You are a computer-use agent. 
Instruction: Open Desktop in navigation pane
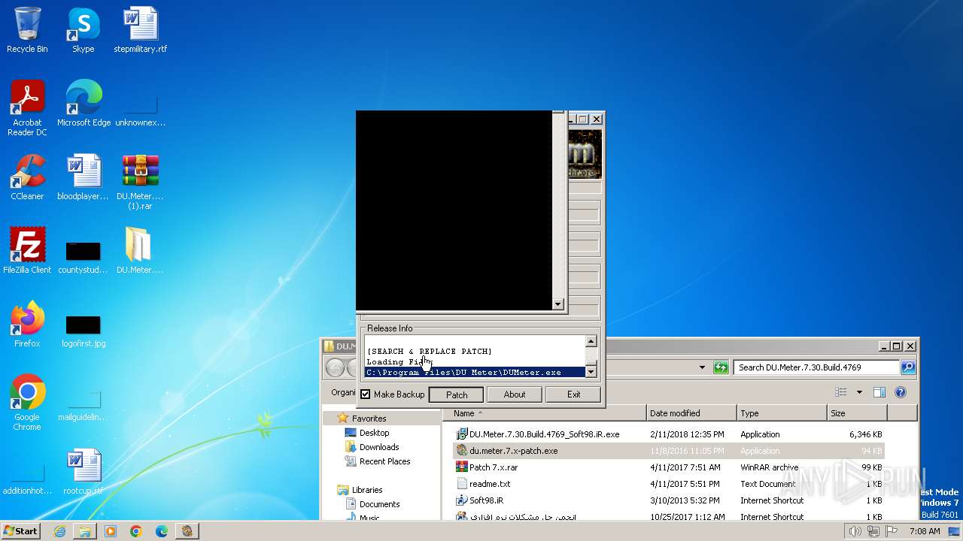coord(374,433)
